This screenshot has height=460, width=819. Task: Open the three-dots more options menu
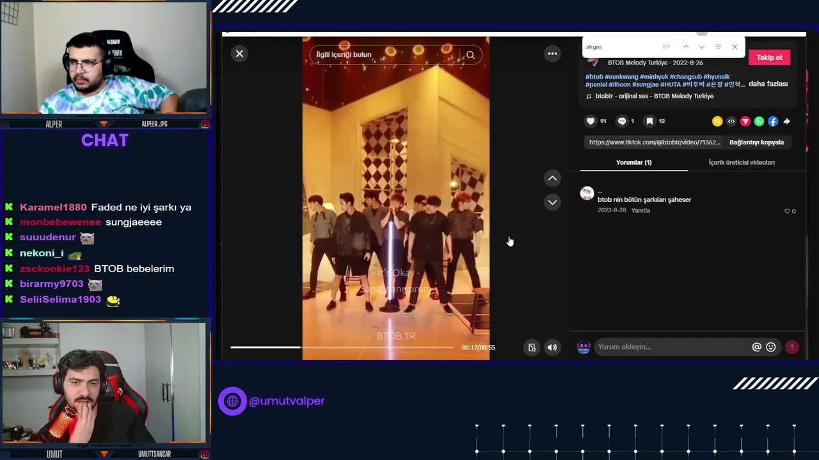pyautogui.click(x=552, y=54)
